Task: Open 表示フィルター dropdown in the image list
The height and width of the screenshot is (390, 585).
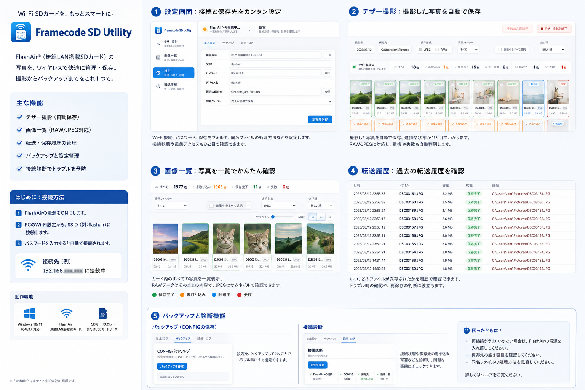Action: pyautogui.click(x=171, y=206)
